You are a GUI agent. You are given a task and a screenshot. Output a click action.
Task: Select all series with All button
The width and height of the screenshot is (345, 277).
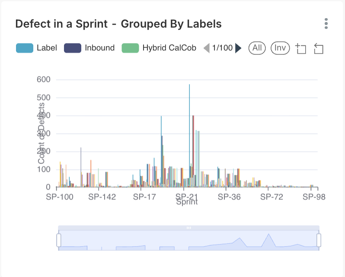coord(257,48)
